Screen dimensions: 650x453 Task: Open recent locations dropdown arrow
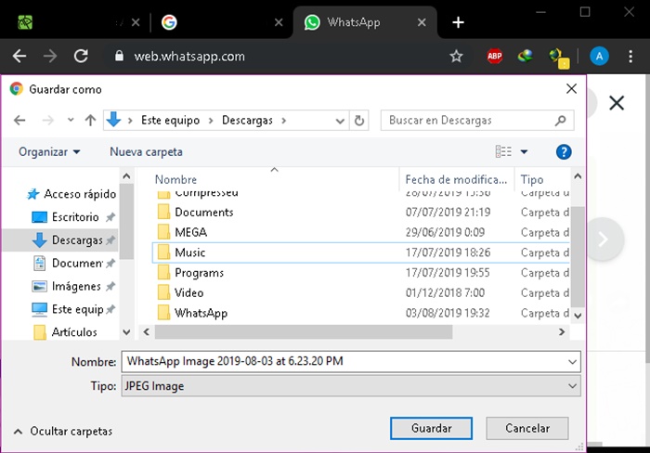71,120
